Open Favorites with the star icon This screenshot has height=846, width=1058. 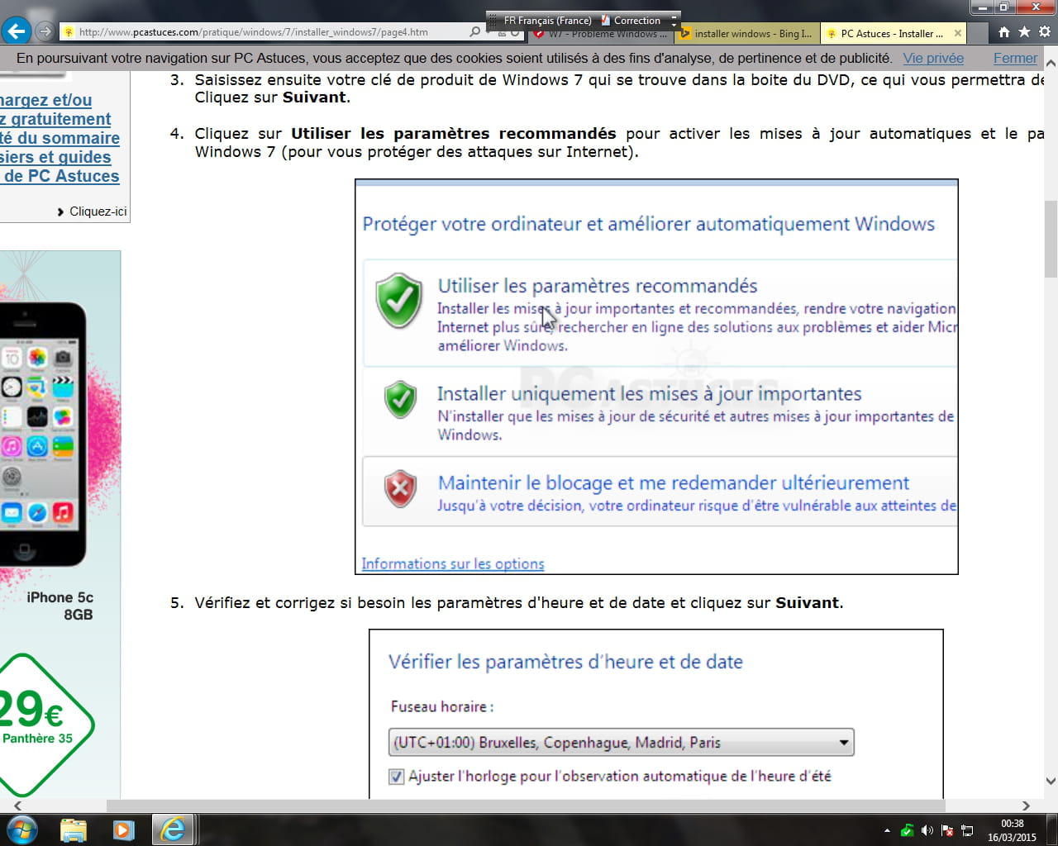click(1024, 31)
